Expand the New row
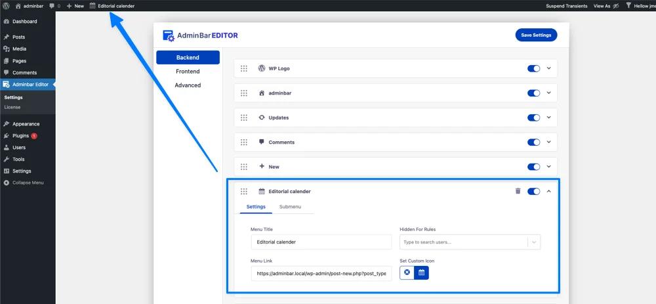Screen dimensions: 656x304 point(549,167)
